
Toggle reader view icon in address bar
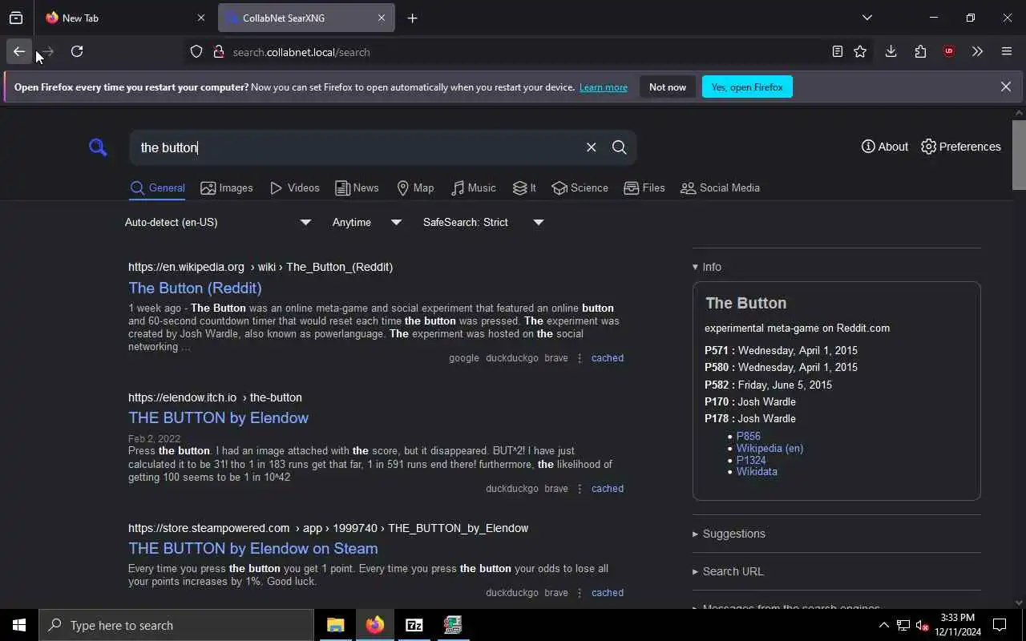[x=837, y=52]
